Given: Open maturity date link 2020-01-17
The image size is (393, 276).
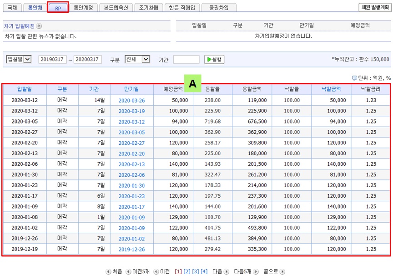Looking at the screenshot, I should pos(131,207).
